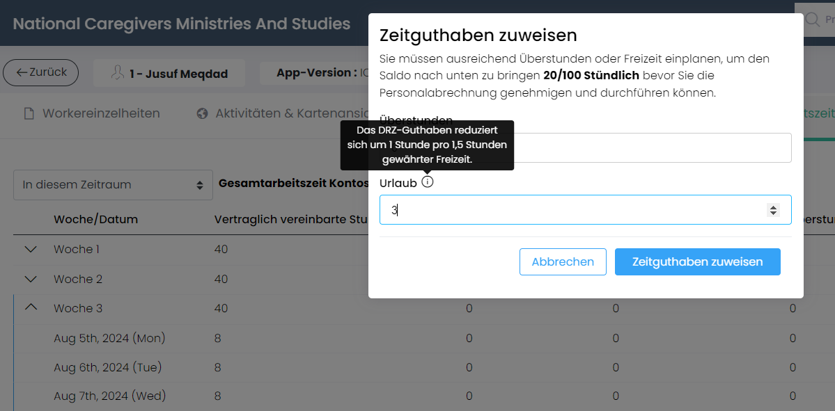This screenshot has height=411, width=835.
Task: Collapse the Woche 3 row
Action: click(31, 307)
